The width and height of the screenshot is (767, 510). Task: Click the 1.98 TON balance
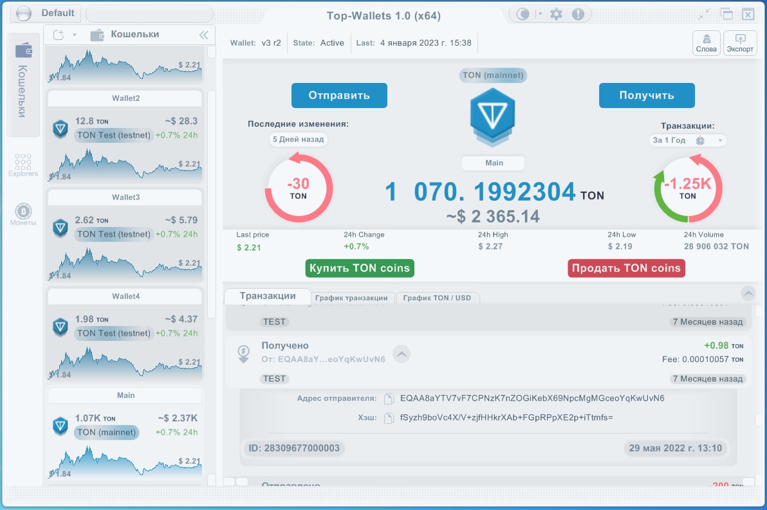[91, 319]
